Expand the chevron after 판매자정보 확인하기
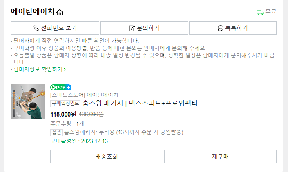 pos(65,70)
